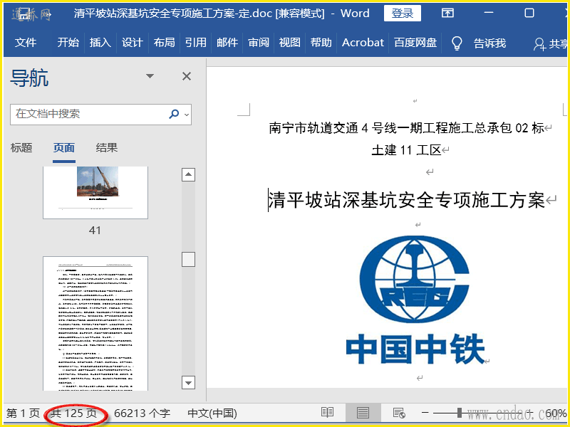Click the zoom slider handle
The width and height of the screenshot is (570, 427).
pos(460,413)
